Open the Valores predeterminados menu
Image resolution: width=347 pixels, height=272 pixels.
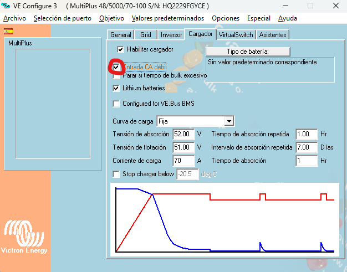pos(168,18)
